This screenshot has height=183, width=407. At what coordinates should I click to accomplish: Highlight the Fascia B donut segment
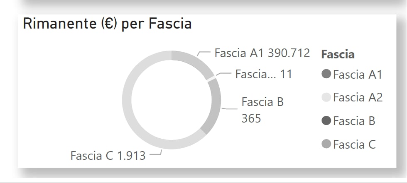coord(214,106)
